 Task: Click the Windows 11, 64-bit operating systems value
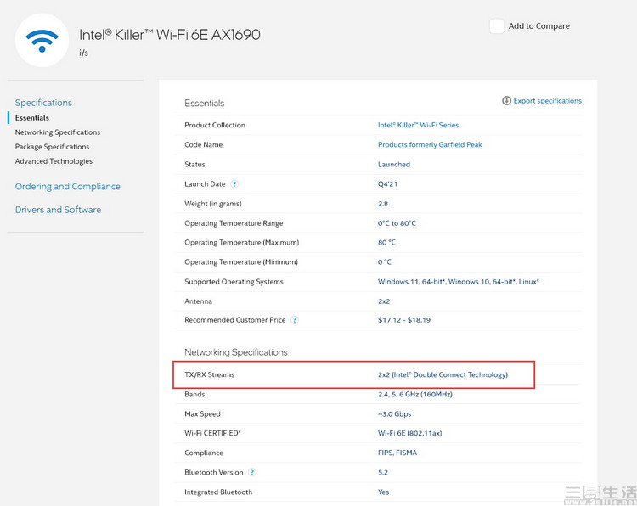[459, 281]
